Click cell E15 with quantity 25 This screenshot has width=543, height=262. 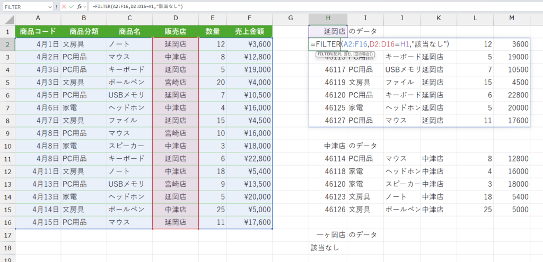click(213, 210)
